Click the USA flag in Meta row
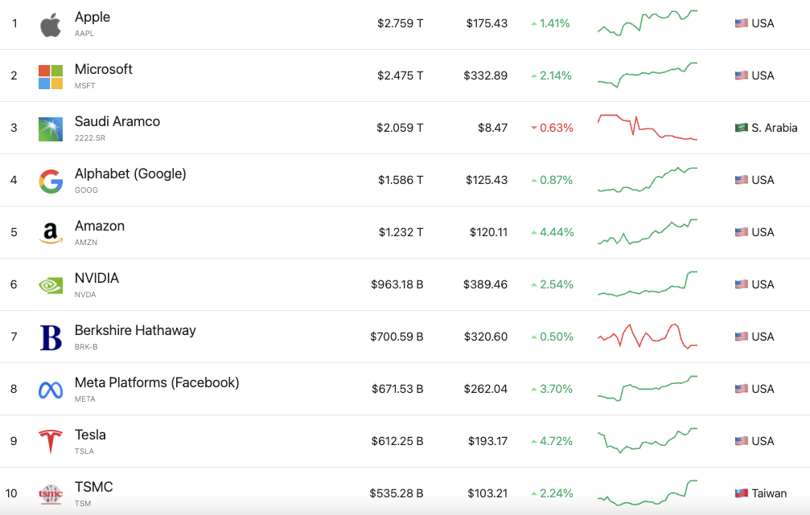Screen dimensions: 810x515 pos(742,389)
